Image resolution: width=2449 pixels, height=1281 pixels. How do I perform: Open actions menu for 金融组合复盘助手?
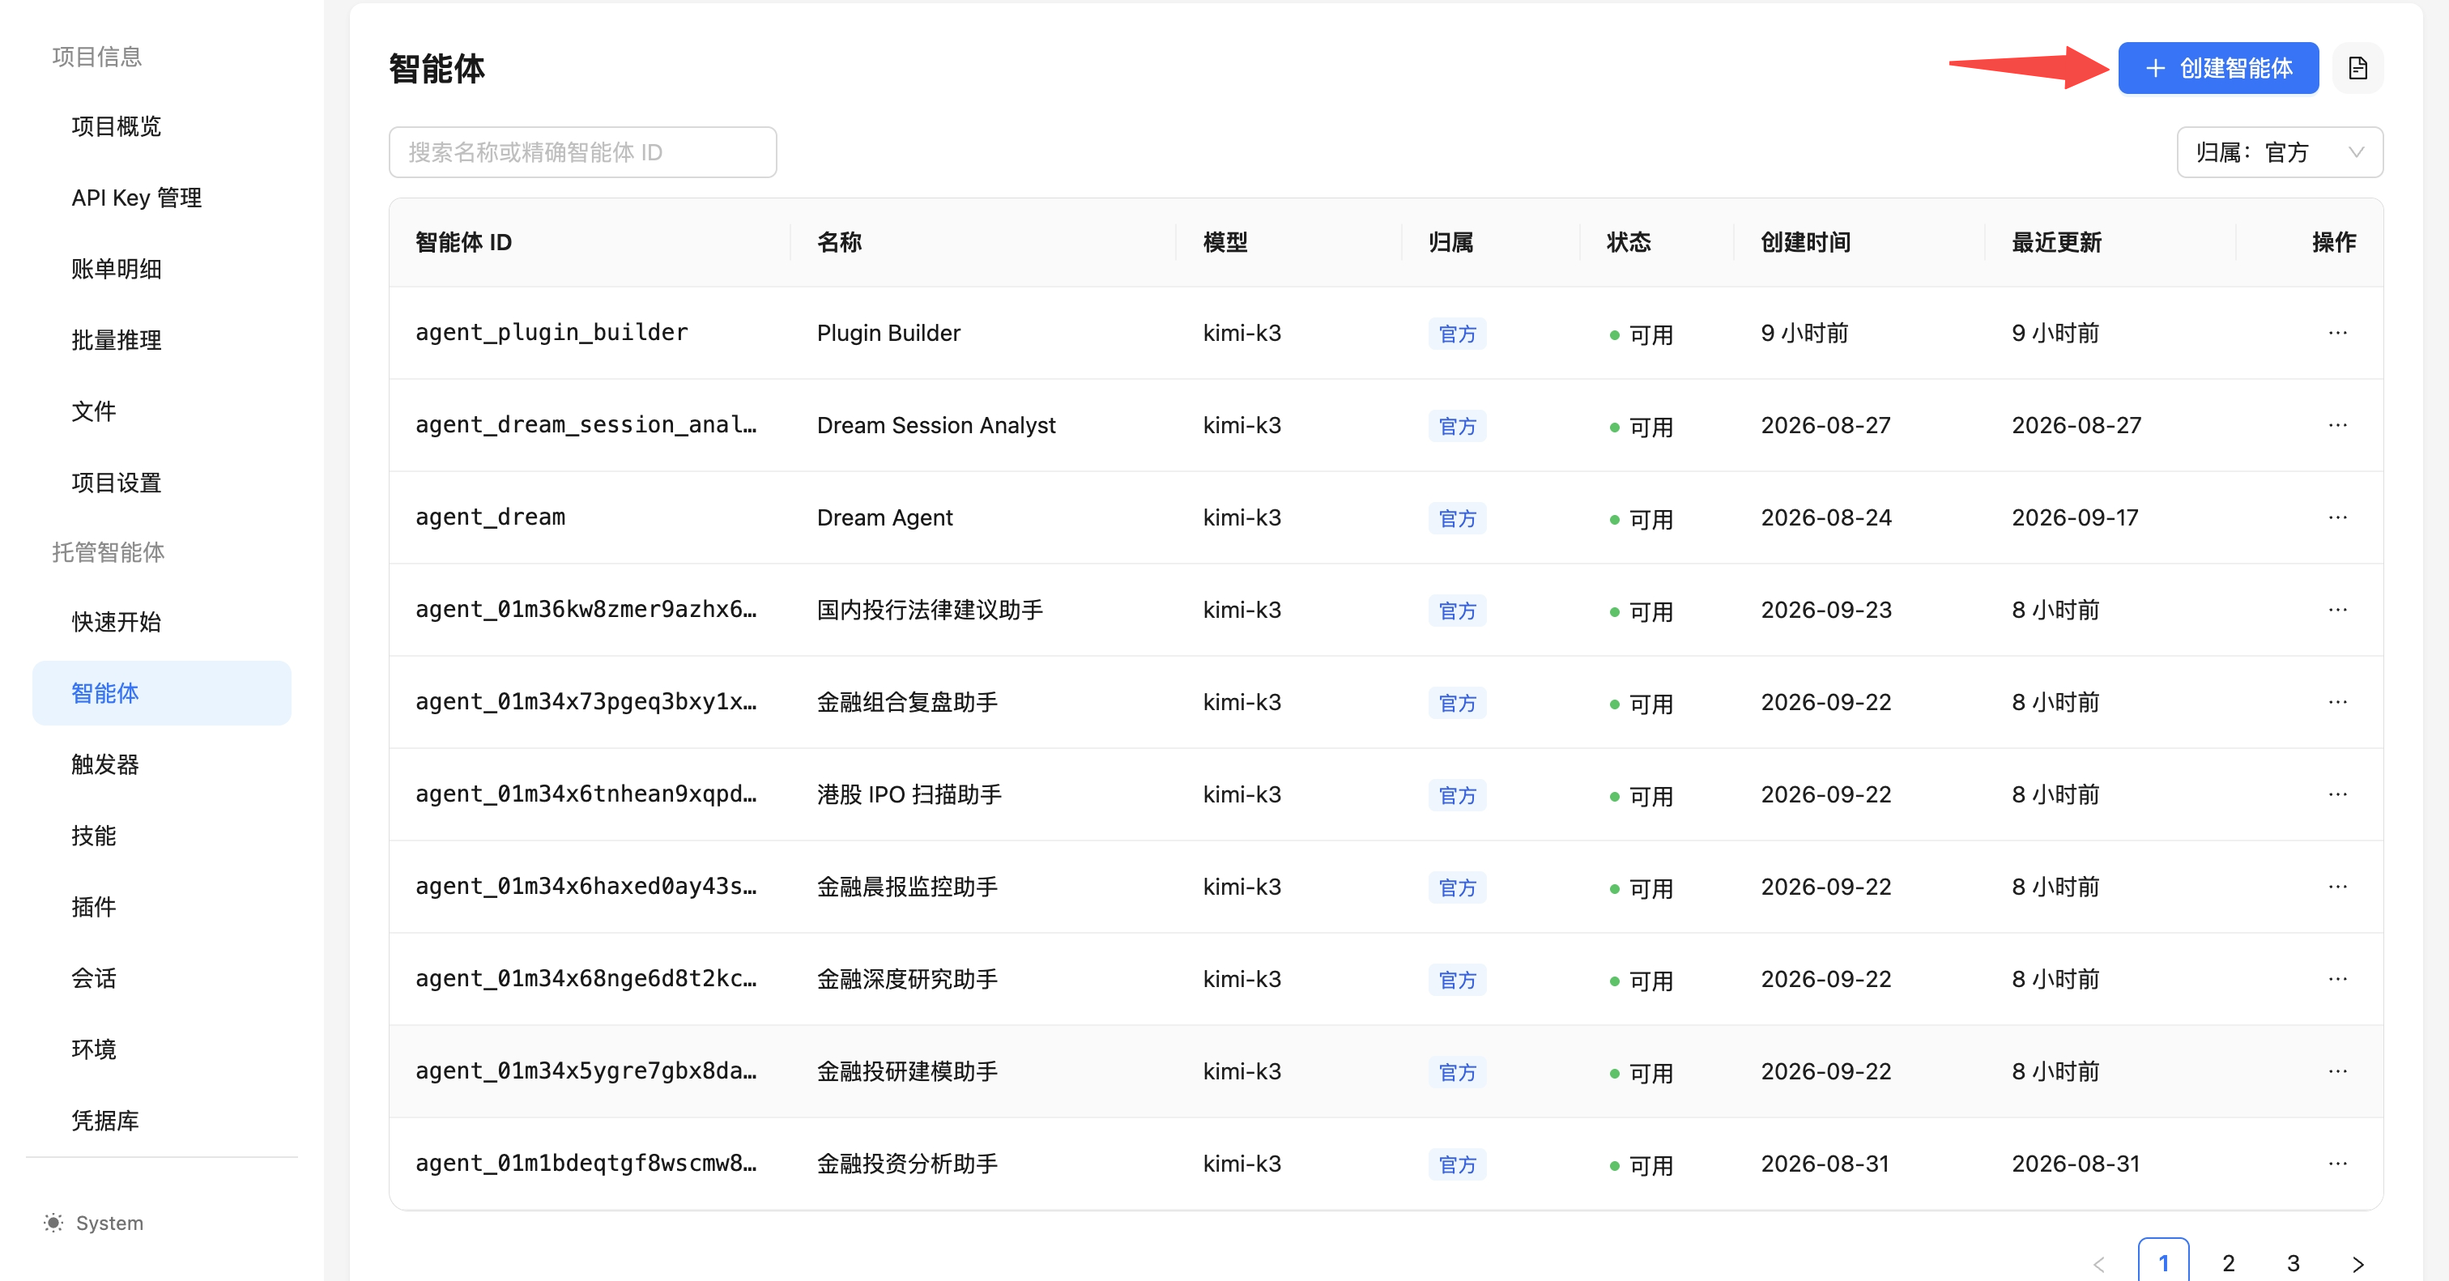pos(2336,702)
